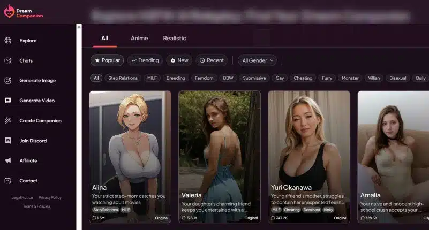Select the Villian category tag

pyautogui.click(x=374, y=78)
